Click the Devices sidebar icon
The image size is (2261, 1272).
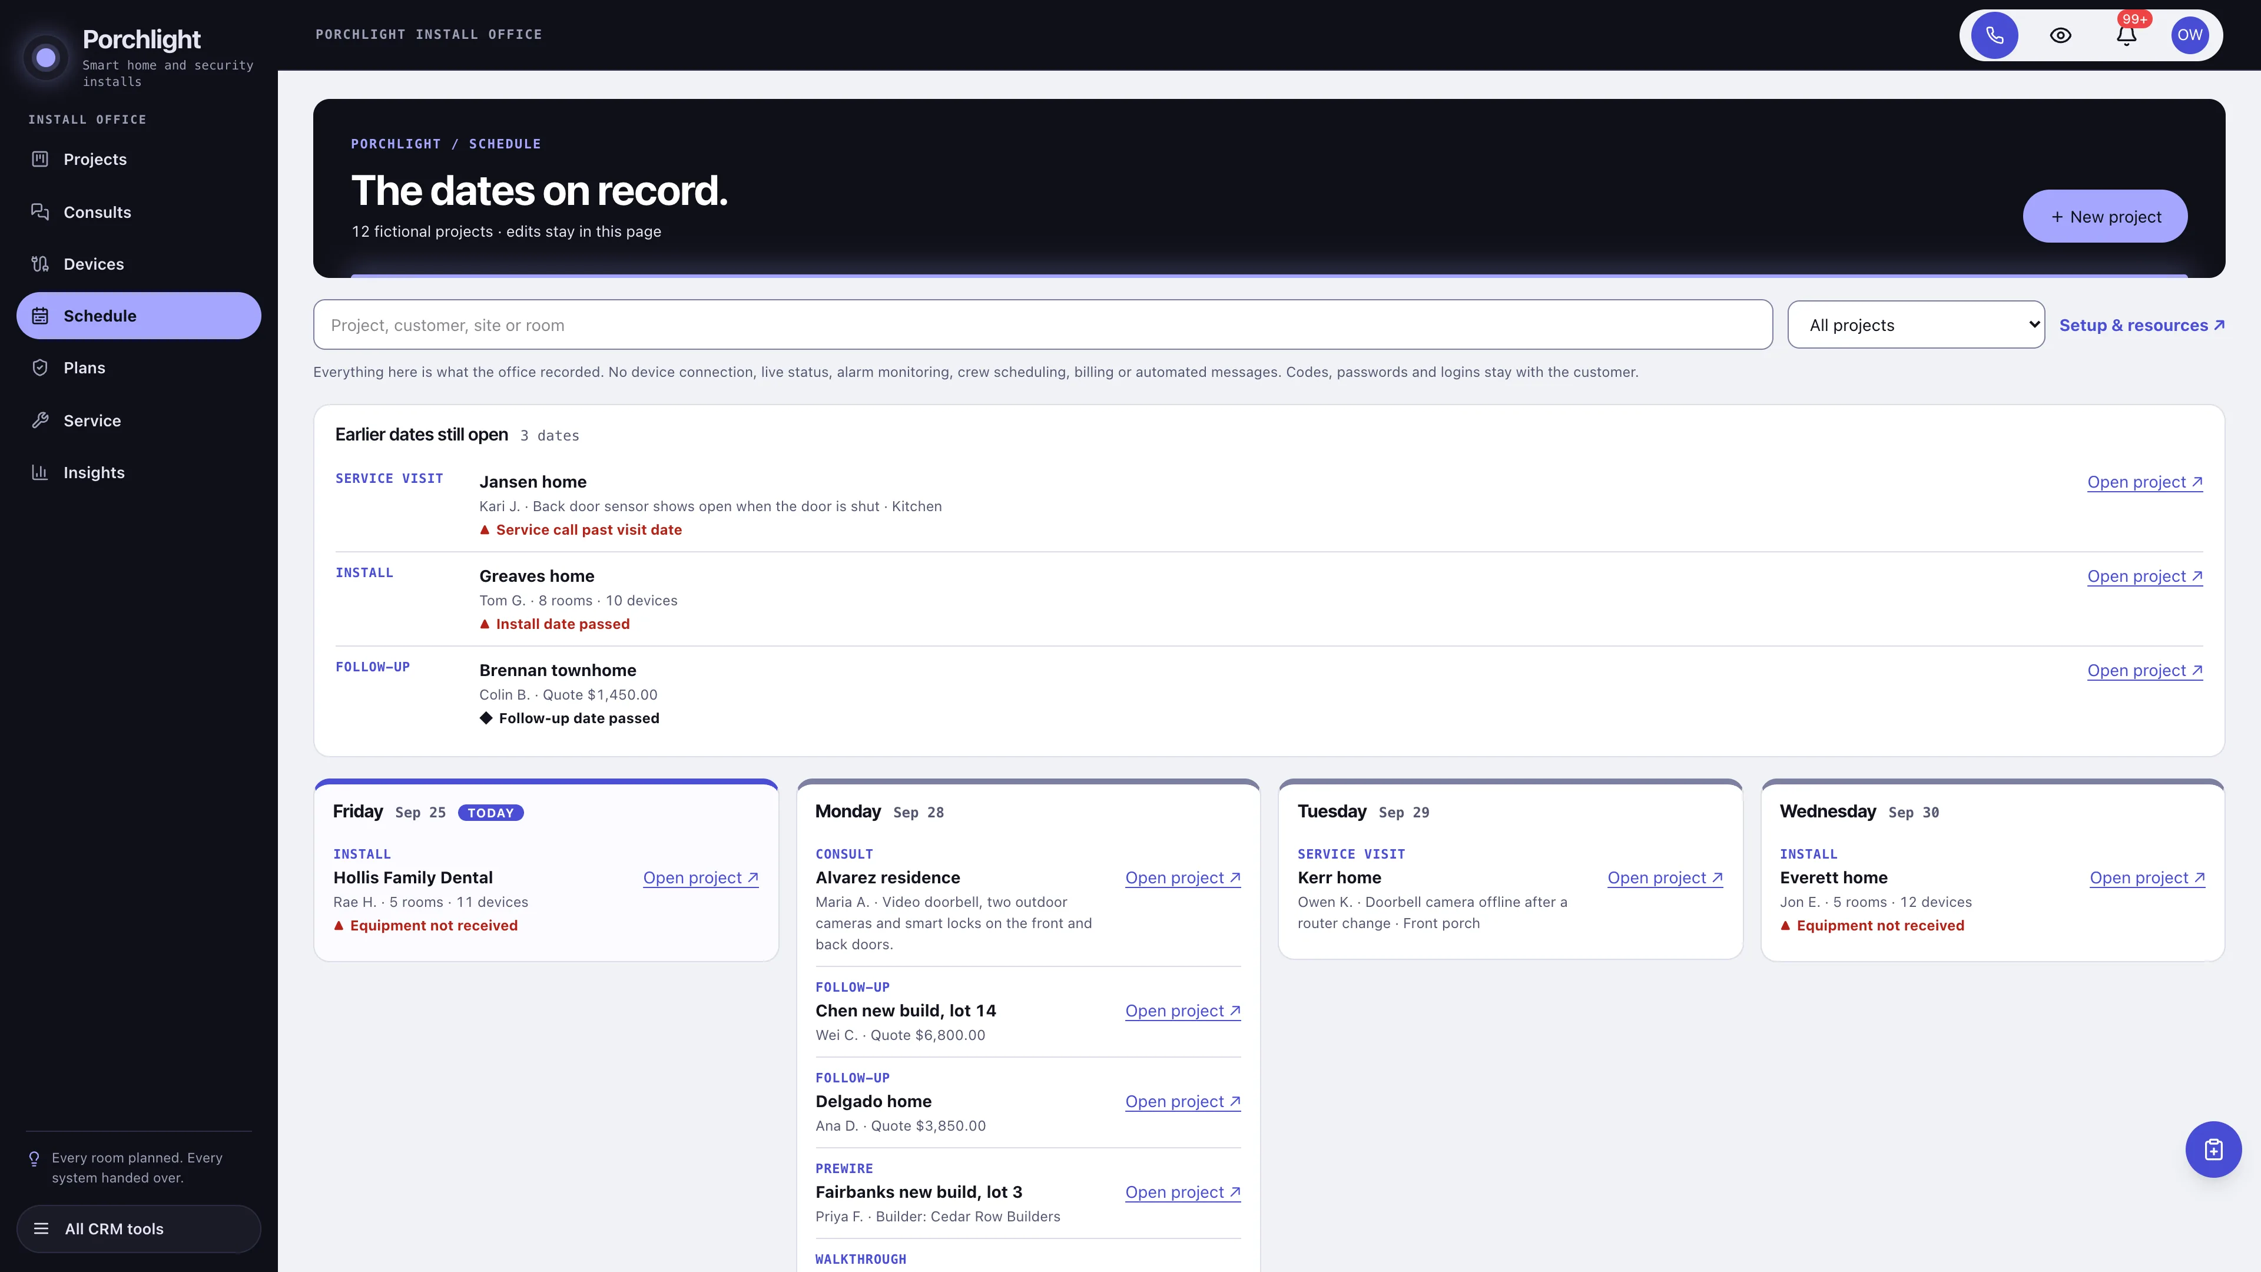[x=39, y=263]
